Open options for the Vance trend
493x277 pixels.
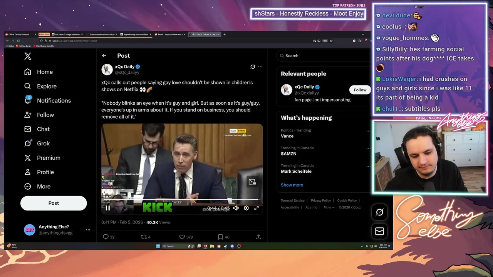(368, 131)
